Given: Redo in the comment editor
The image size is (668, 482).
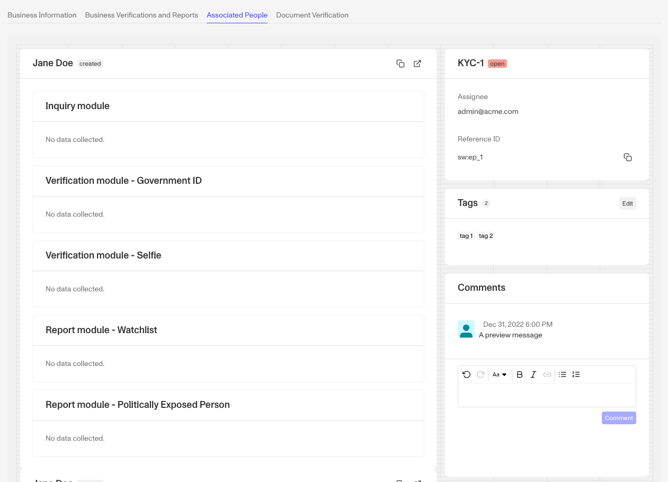Looking at the screenshot, I should click(x=480, y=374).
